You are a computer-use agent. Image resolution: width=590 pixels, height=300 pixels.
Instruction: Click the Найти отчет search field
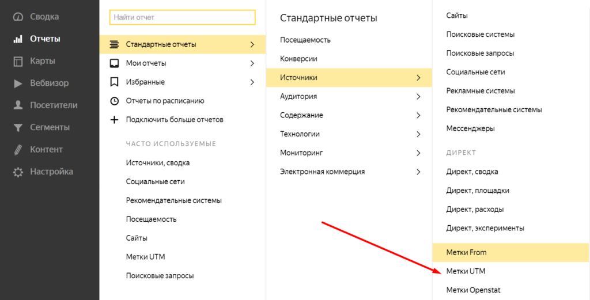pyautogui.click(x=182, y=18)
